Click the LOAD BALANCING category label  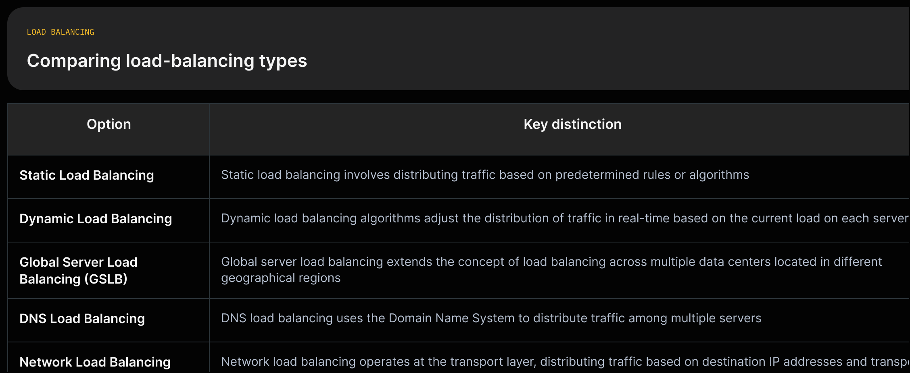(x=61, y=32)
